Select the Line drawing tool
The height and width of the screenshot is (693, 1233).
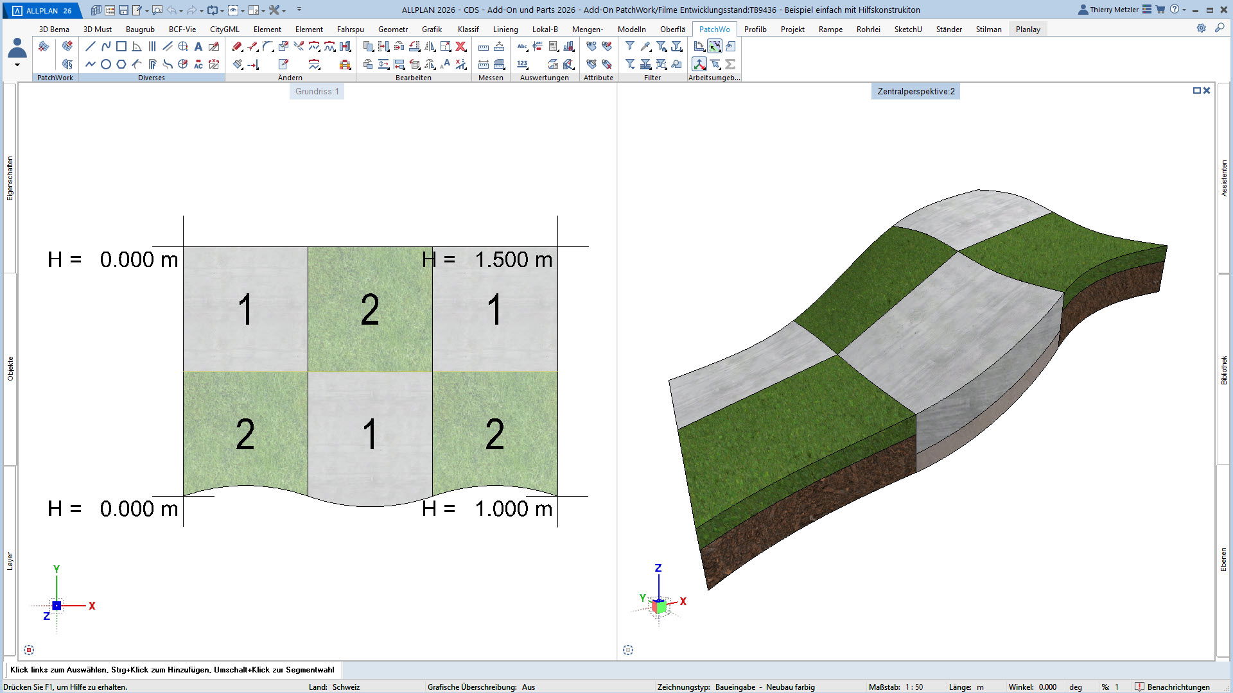click(x=91, y=46)
